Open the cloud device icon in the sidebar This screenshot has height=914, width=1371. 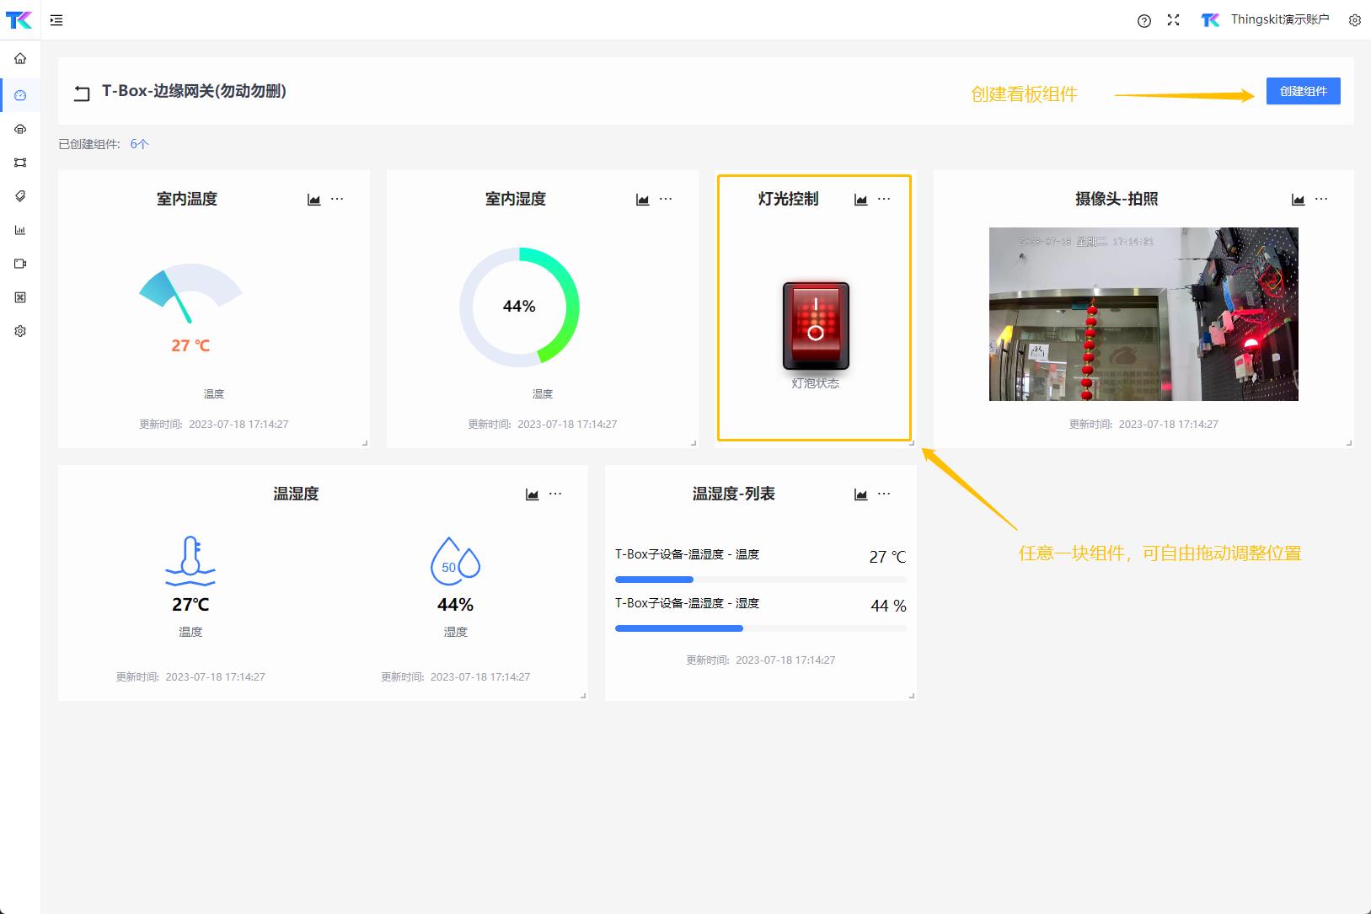(x=20, y=129)
